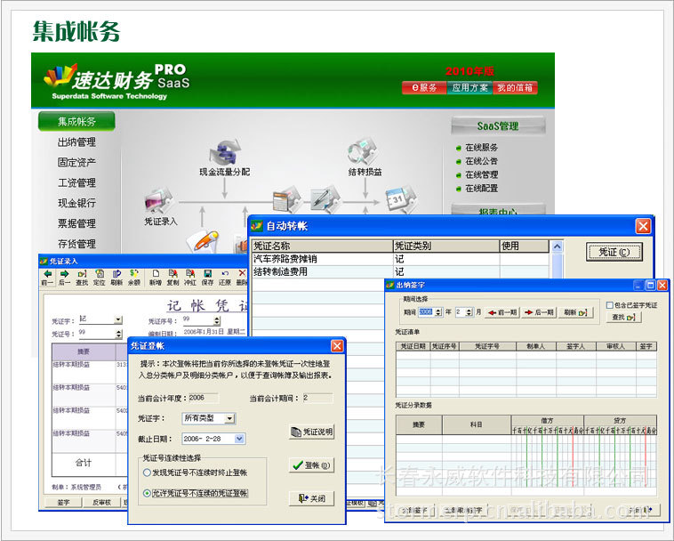Click the 新增 (new) icon in 凭证录入 toolbar
674x541 pixels.
click(x=156, y=278)
